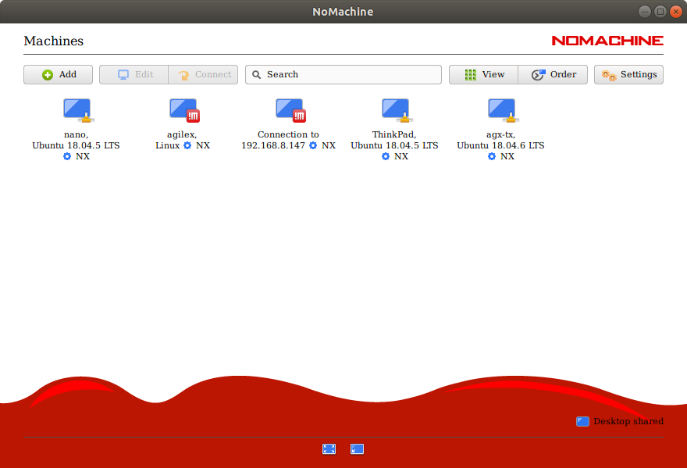This screenshot has height=468, width=687.
Task: Open NoMachine Settings
Action: coord(628,74)
